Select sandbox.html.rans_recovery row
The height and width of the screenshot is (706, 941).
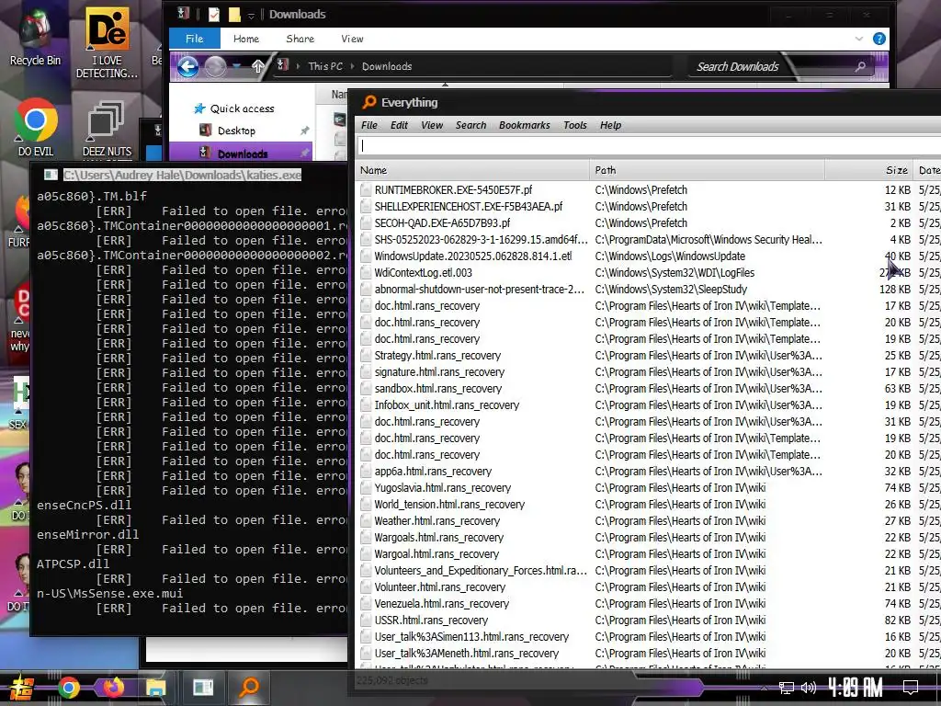tap(648, 389)
